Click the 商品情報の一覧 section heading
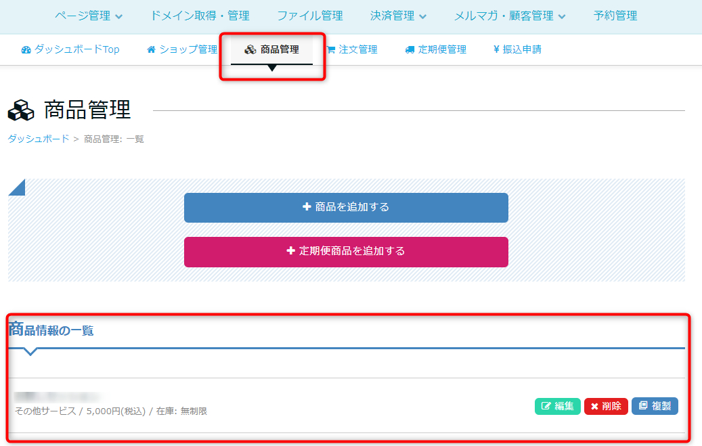This screenshot has height=446, width=702. pos(51,330)
